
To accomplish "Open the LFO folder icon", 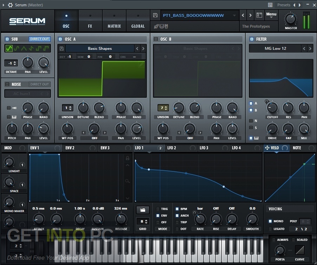I will point(143,210).
